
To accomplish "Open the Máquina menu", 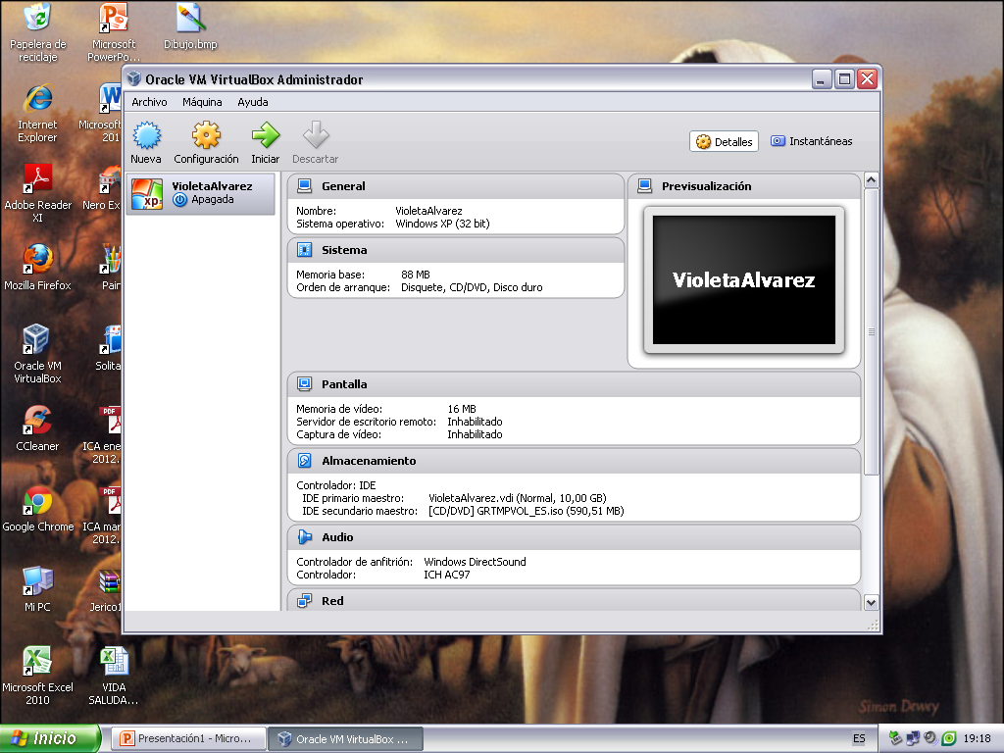I will pyautogui.click(x=202, y=102).
